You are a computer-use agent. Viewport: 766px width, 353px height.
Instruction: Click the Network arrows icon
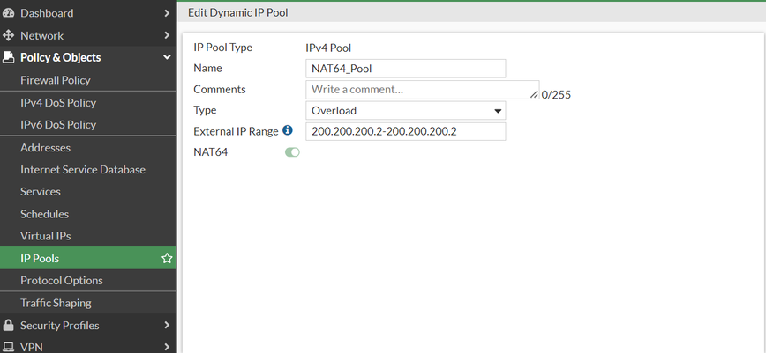tap(9, 35)
